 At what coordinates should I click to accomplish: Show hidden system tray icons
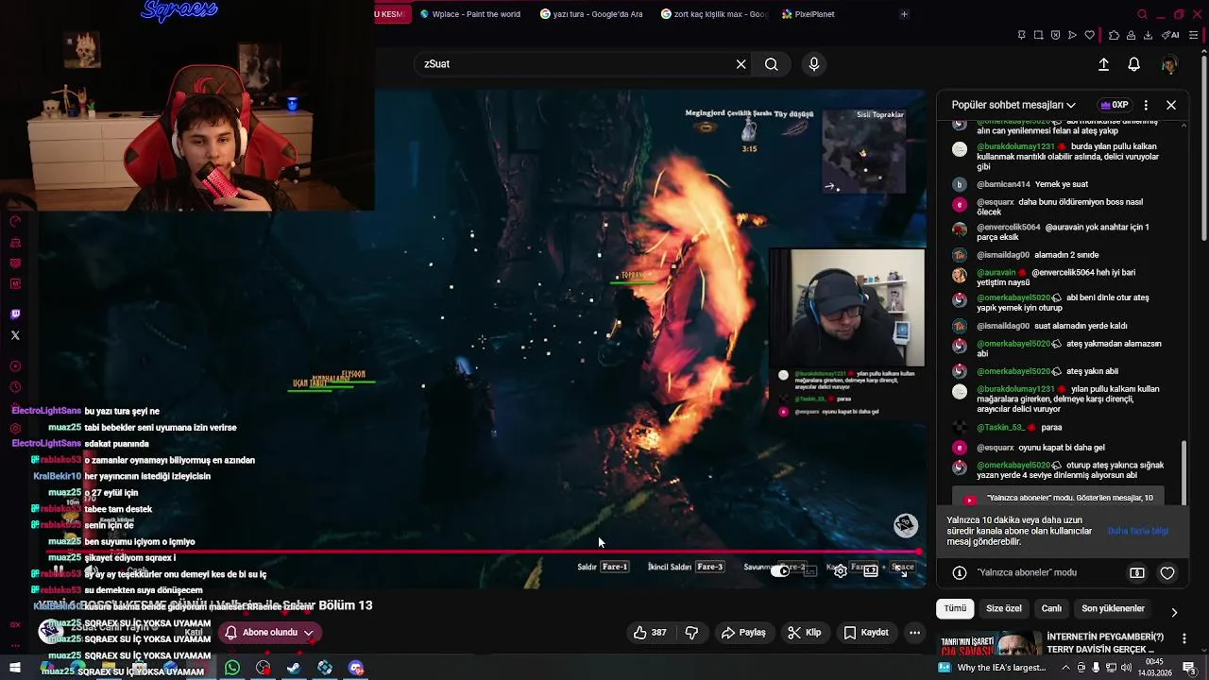pos(1066,669)
